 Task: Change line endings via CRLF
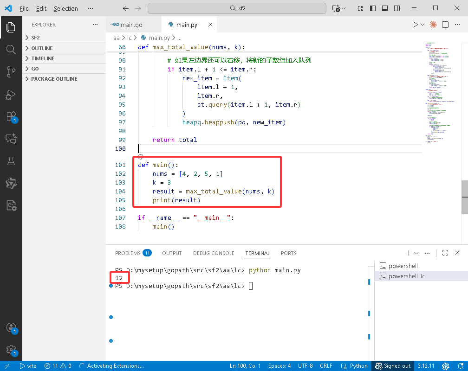click(326, 366)
